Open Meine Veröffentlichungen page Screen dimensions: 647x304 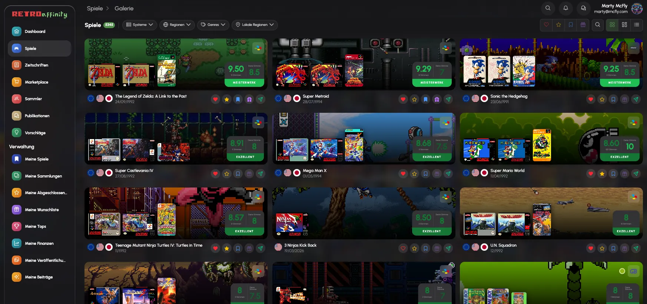point(39,260)
